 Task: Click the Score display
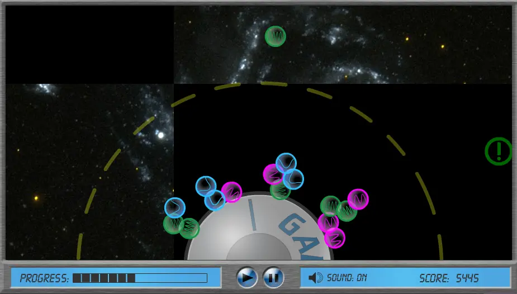tap(449, 278)
